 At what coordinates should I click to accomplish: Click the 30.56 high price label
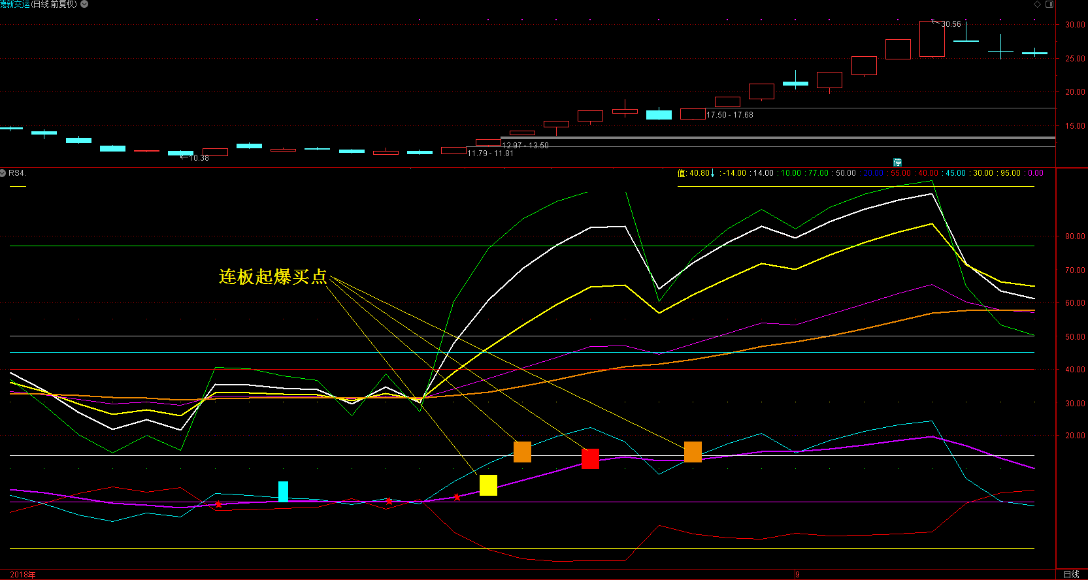click(951, 24)
